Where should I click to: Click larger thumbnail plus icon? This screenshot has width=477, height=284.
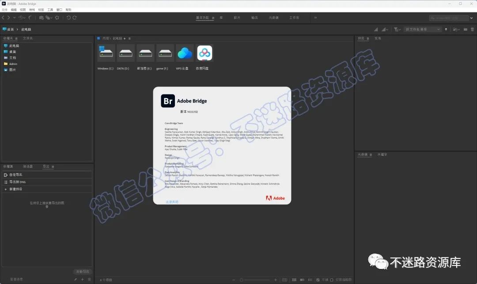point(276,280)
